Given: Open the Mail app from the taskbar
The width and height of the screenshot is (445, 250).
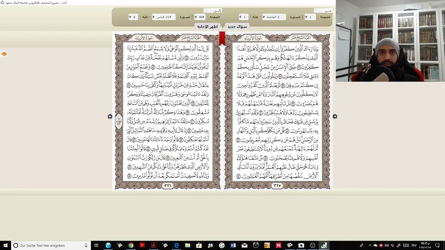Looking at the screenshot, I should (244, 245).
